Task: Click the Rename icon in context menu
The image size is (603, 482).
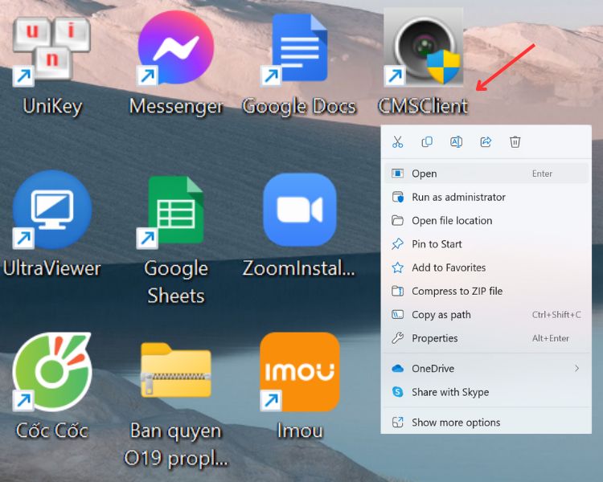Action: point(456,142)
